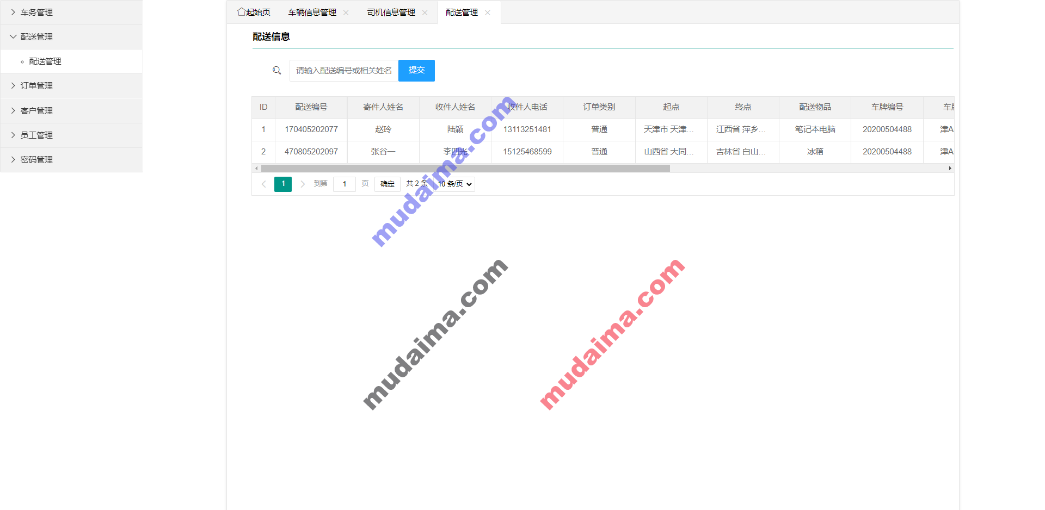Switch to 起始页 tab
Image resolution: width=1045 pixels, height=510 pixels.
point(254,13)
